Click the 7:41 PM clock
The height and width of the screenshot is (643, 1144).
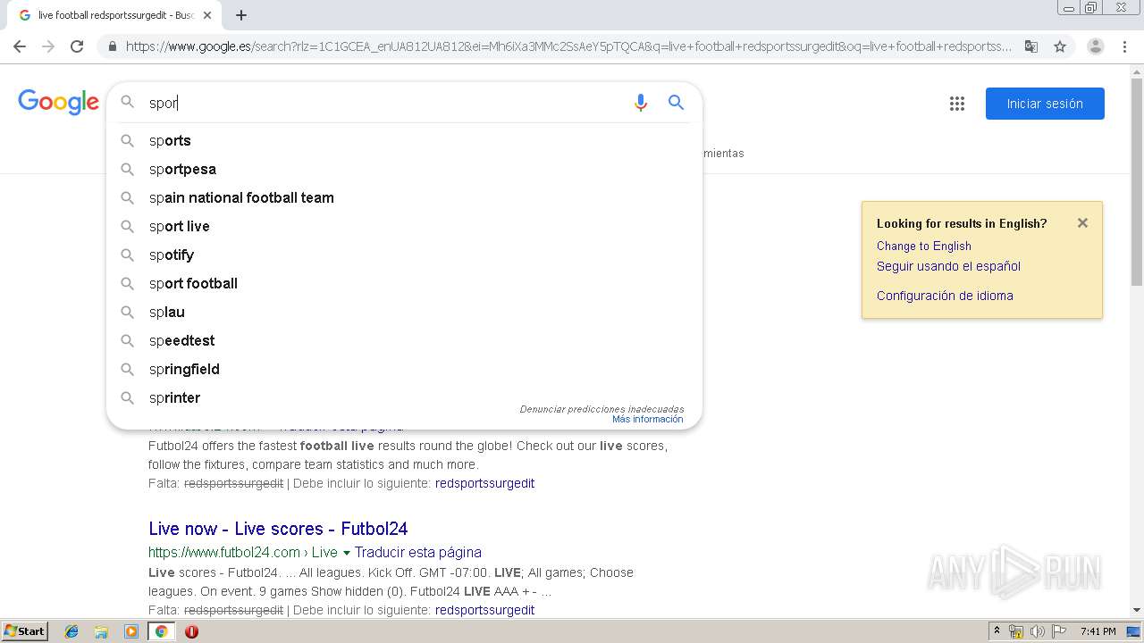tap(1098, 631)
